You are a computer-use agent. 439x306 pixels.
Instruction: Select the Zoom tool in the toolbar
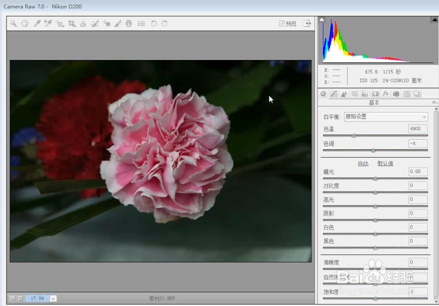tap(13, 23)
